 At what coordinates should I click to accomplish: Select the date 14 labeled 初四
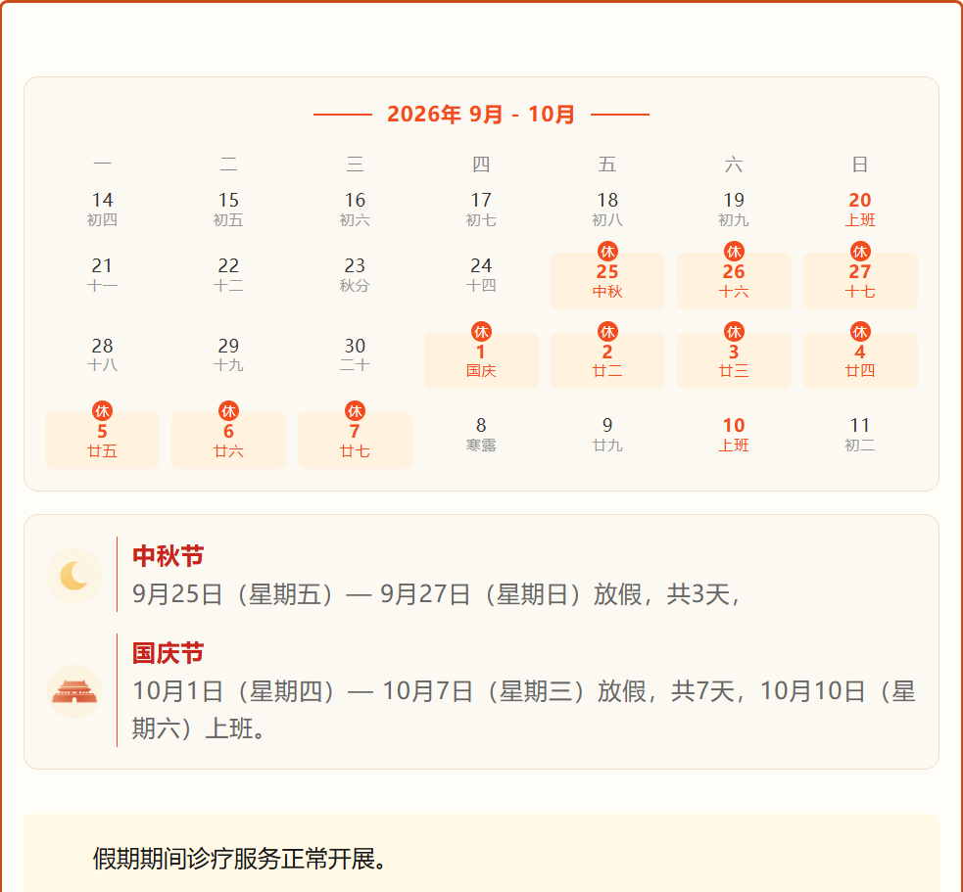point(102,210)
